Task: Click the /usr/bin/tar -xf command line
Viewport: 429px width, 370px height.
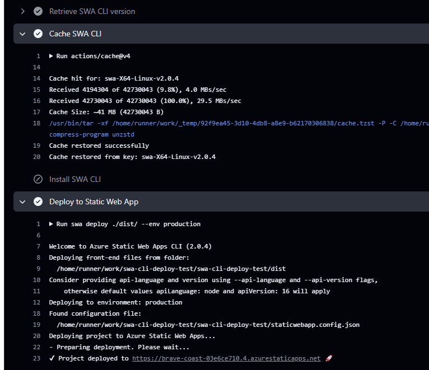Action: pos(239,123)
